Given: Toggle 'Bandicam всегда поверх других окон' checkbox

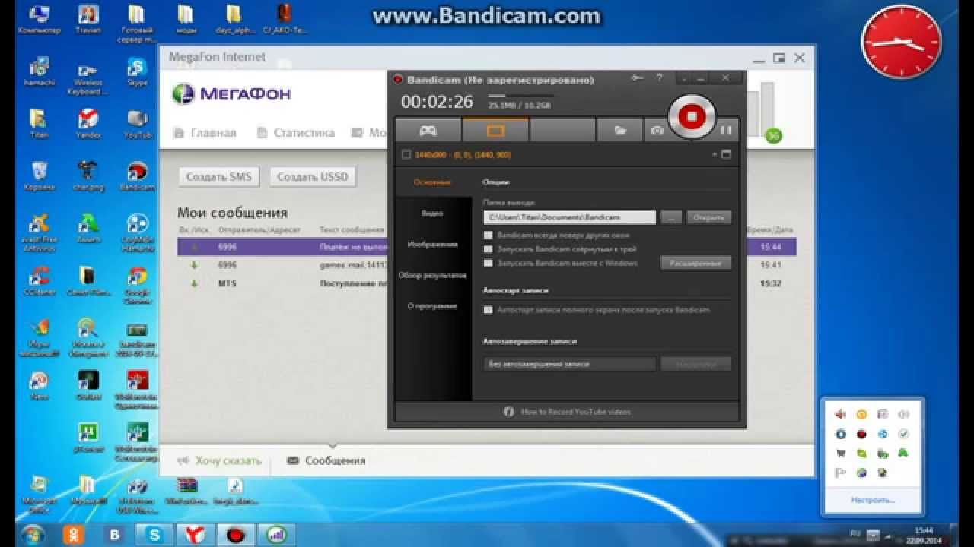Looking at the screenshot, I should point(489,236).
